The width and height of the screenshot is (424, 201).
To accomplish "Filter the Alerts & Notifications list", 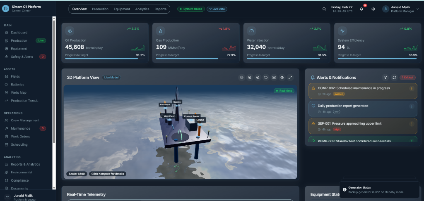I will (x=385, y=78).
